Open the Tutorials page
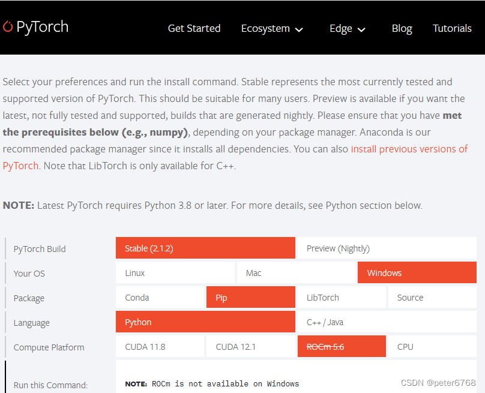The height and width of the screenshot is (393, 485). click(452, 28)
